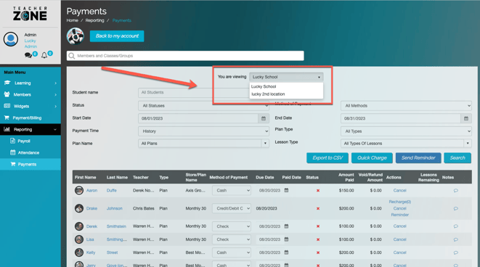Open the Admin profile avatar

[x=11, y=39]
